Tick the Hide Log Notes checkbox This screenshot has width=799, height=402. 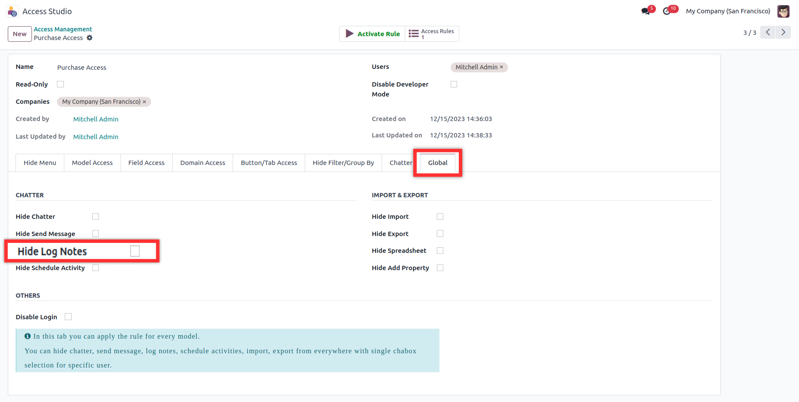[135, 251]
